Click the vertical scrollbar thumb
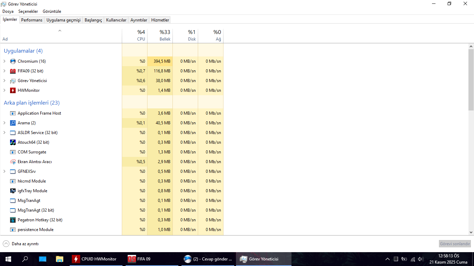 (471, 80)
